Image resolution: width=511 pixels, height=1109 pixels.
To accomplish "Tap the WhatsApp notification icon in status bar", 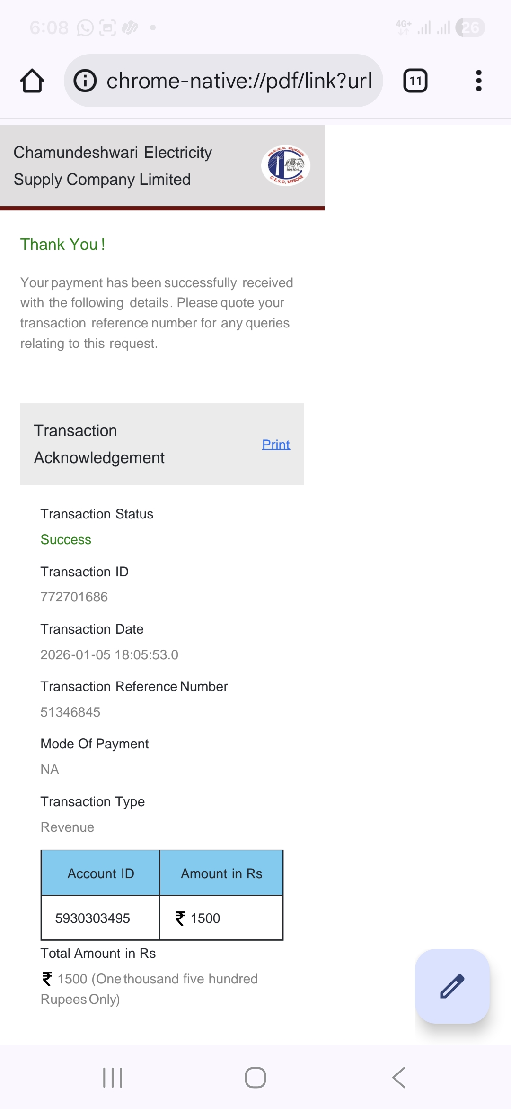I will 85,28.
